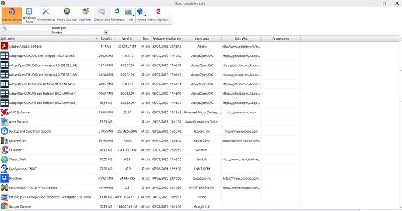The image size is (402, 211).
Task: Click Piriform company cell
Action: (202, 150)
